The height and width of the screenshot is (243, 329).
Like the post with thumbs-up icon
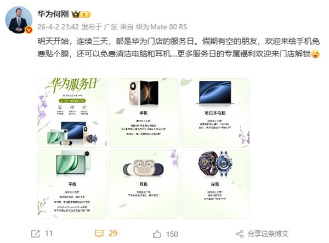pyautogui.click(x=157, y=234)
